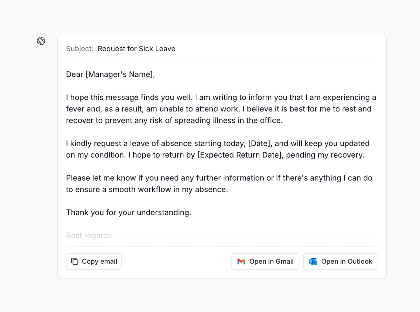Image resolution: width=420 pixels, height=312 pixels.
Task: Click the blue envelope icon in Outlook button
Action: [x=313, y=261]
